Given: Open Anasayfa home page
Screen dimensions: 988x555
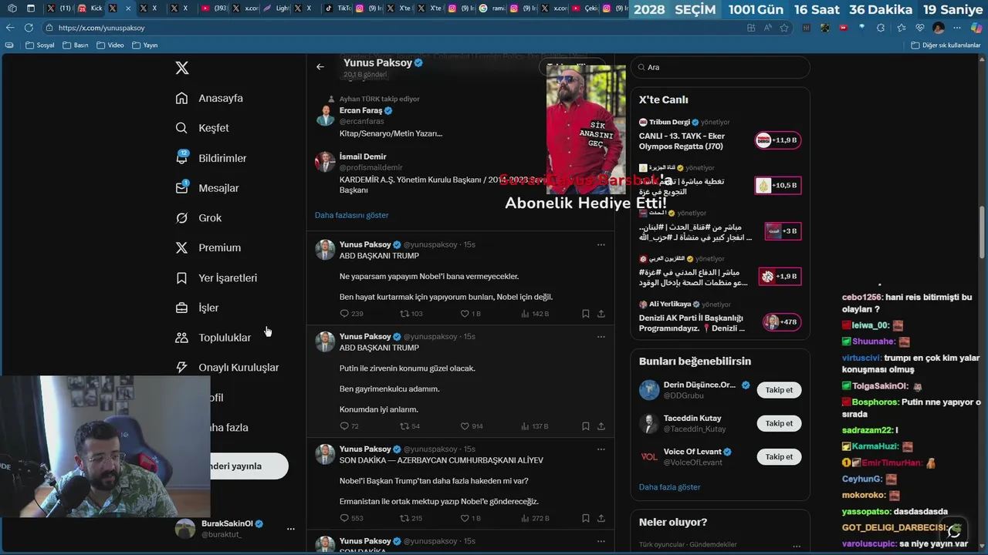Looking at the screenshot, I should pyautogui.click(x=209, y=98).
